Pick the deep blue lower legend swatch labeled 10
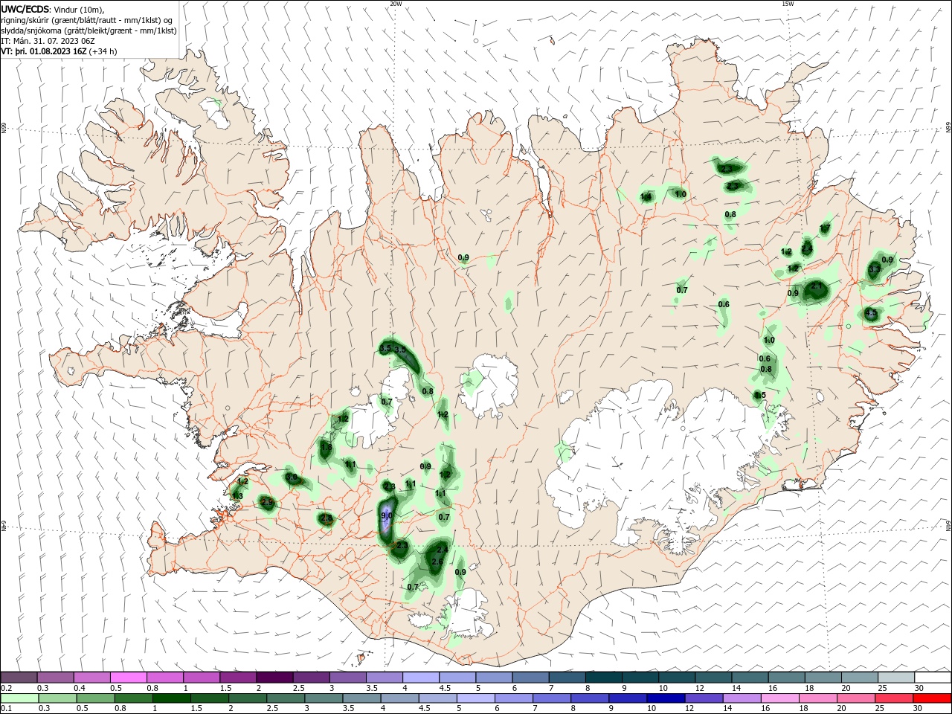The image size is (952, 714). point(666,698)
